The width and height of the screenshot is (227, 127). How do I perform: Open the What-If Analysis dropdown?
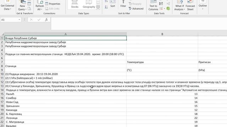(179, 6)
